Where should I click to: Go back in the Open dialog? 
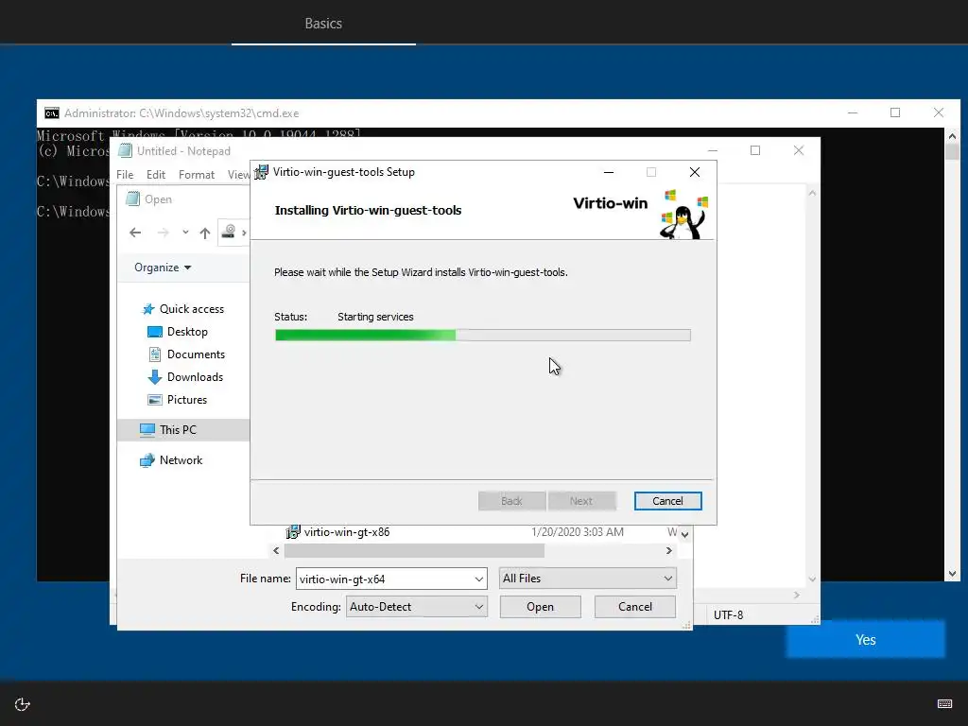[135, 233]
